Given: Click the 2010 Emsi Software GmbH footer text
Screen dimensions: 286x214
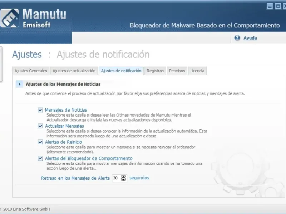Looking at the screenshot, I should tap(26, 209).
